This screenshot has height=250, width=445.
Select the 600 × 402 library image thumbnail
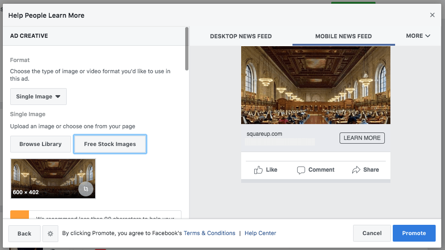click(x=53, y=179)
